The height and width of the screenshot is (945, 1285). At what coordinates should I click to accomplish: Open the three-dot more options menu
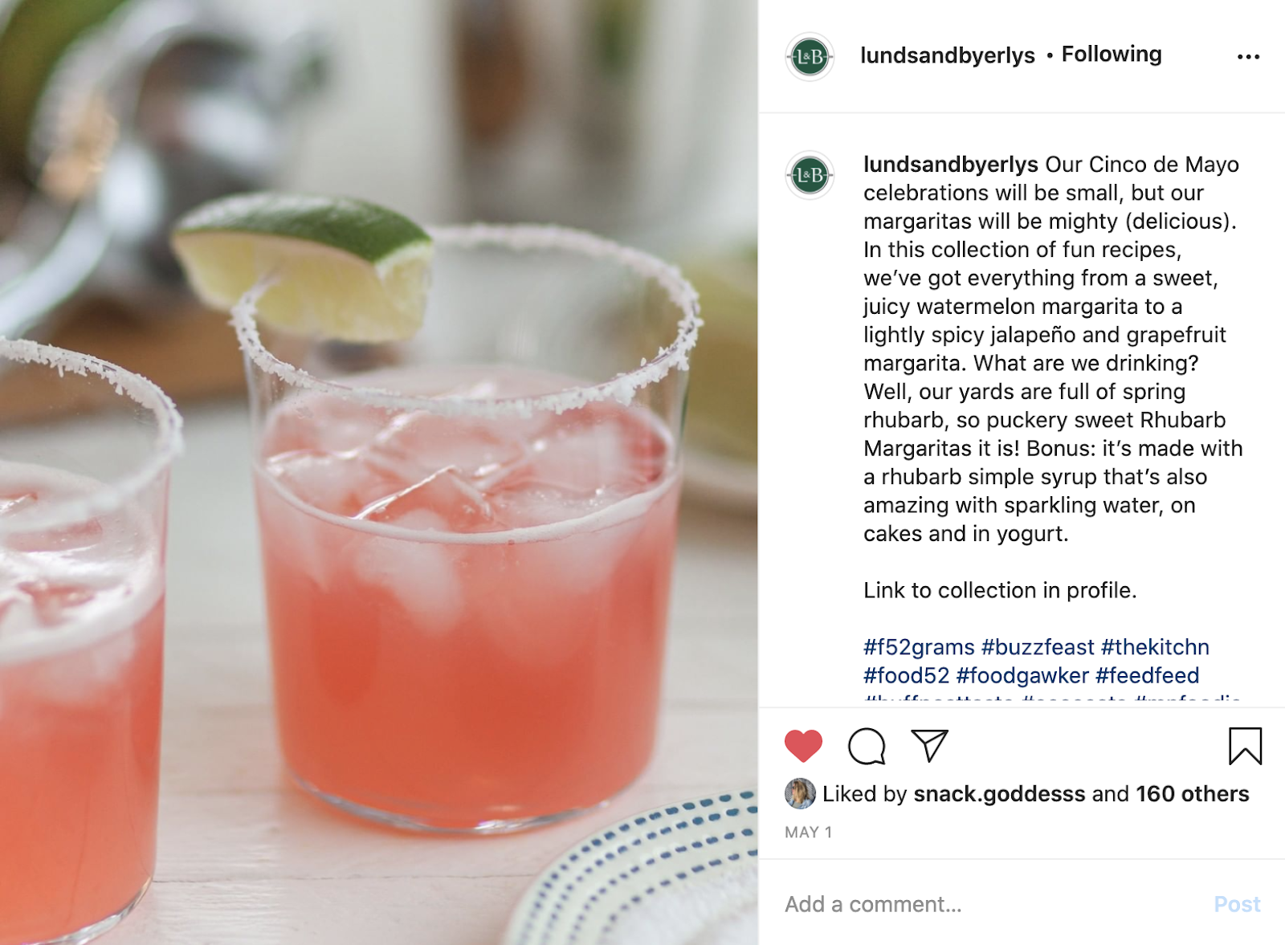click(1248, 56)
